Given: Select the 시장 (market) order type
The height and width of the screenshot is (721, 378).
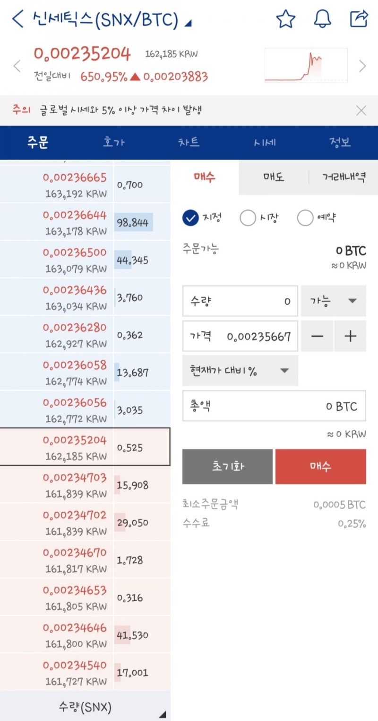Looking at the screenshot, I should point(249,217).
